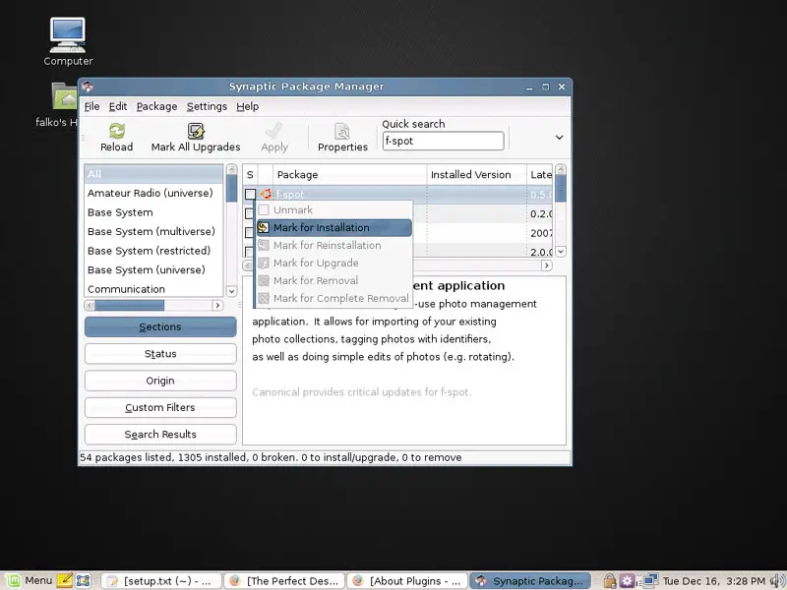Sort by the Package column header

350,175
